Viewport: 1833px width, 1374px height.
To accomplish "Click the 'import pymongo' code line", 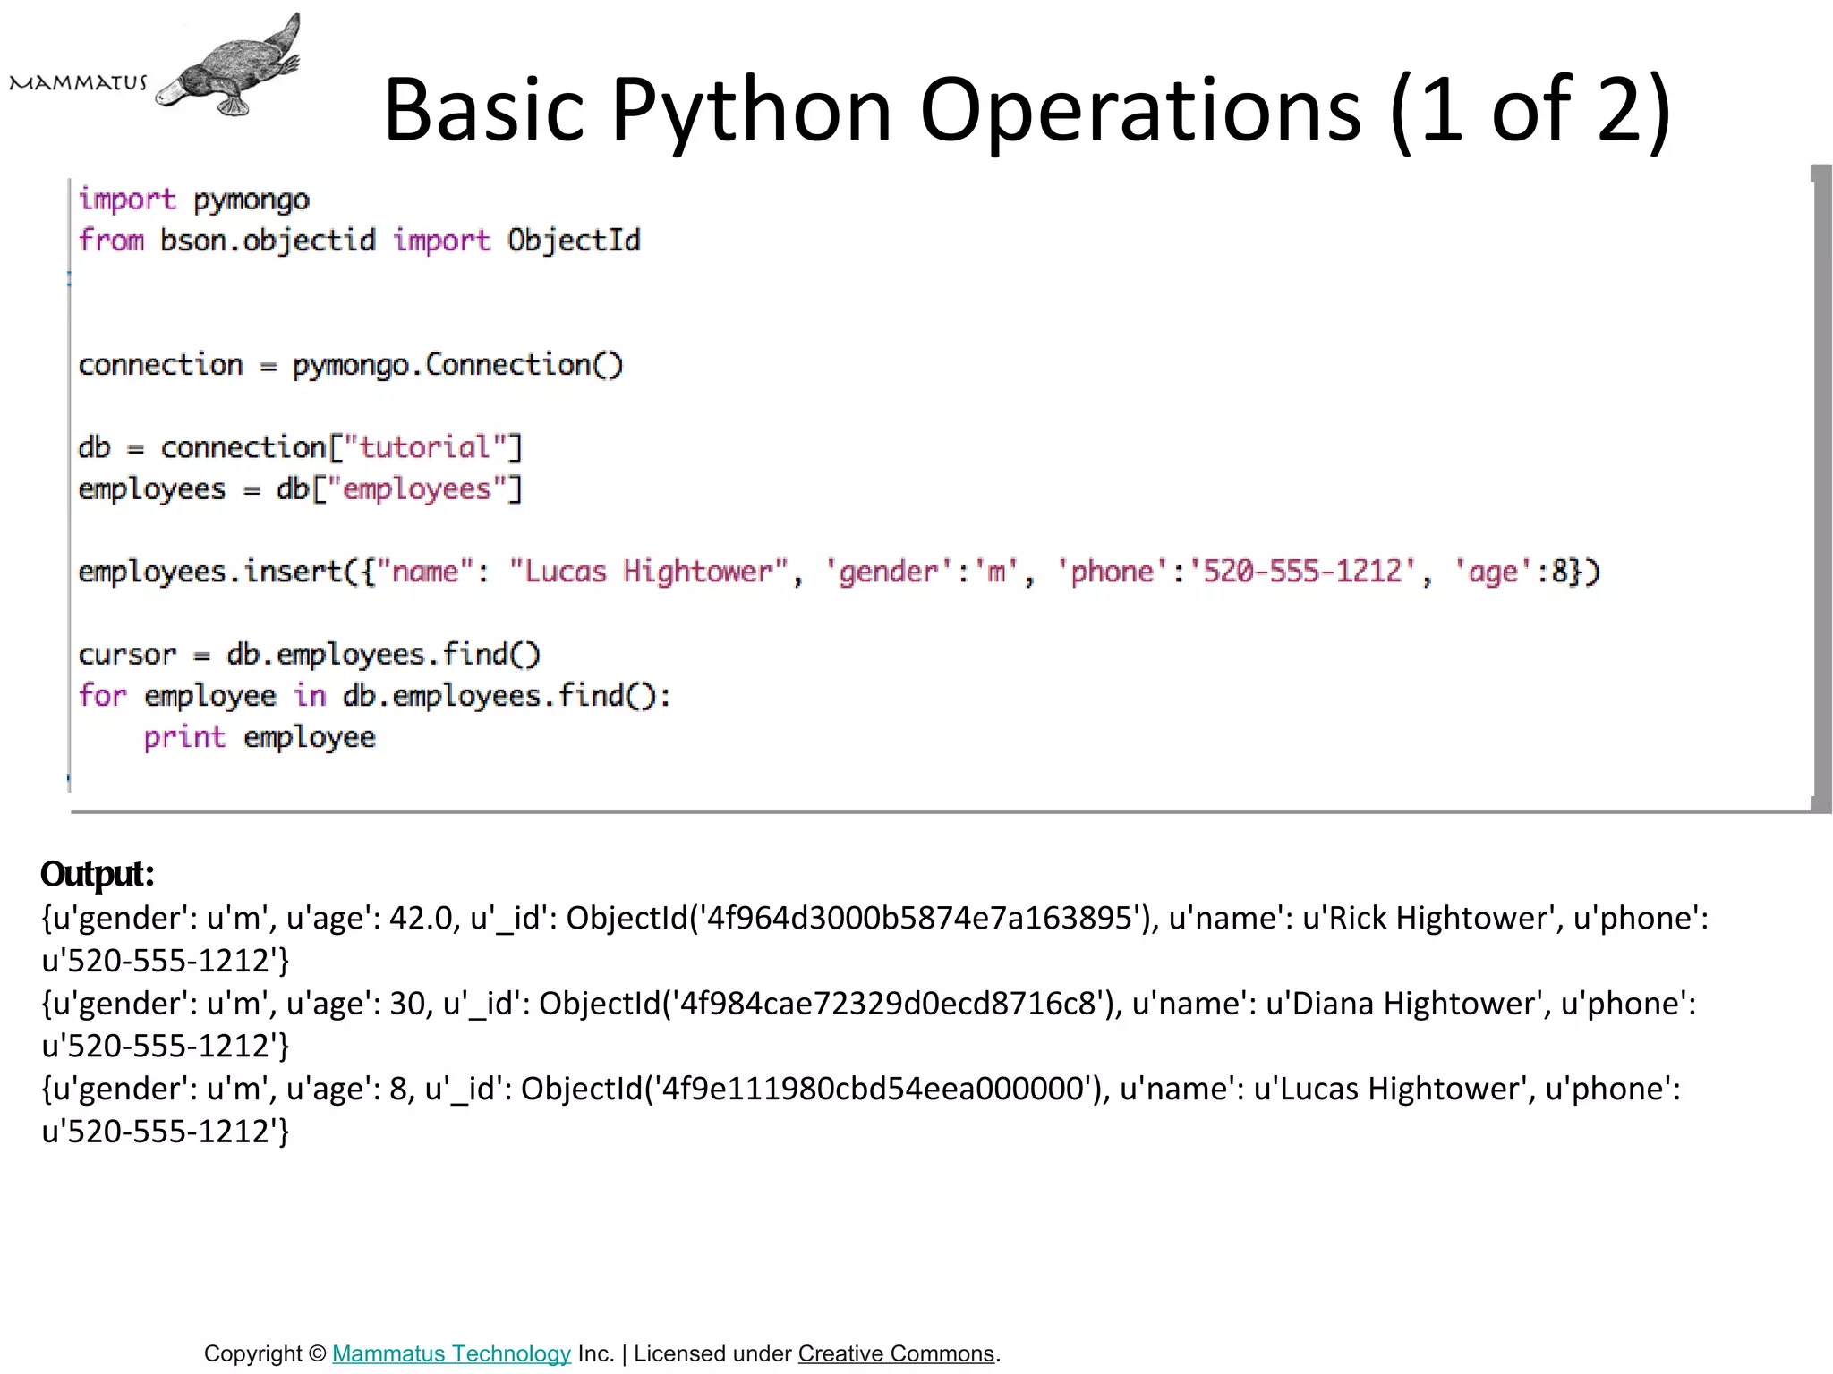I will [x=194, y=199].
